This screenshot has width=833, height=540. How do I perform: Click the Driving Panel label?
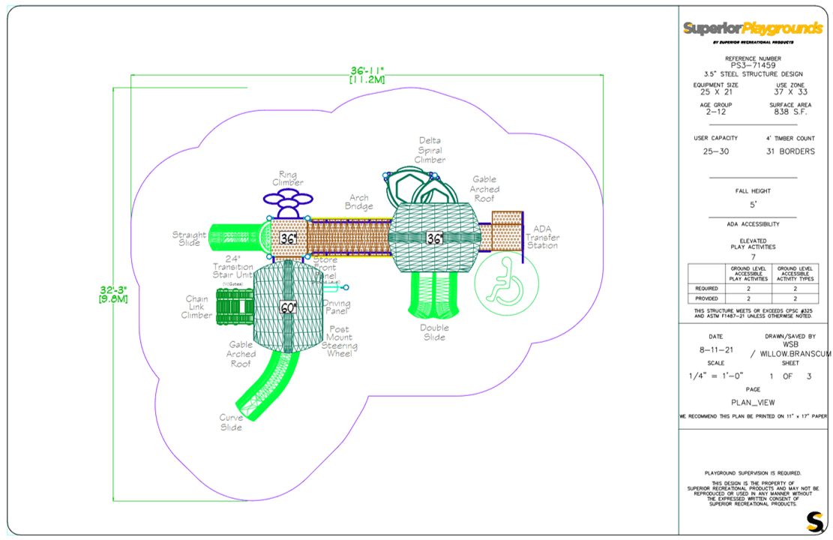[337, 307]
